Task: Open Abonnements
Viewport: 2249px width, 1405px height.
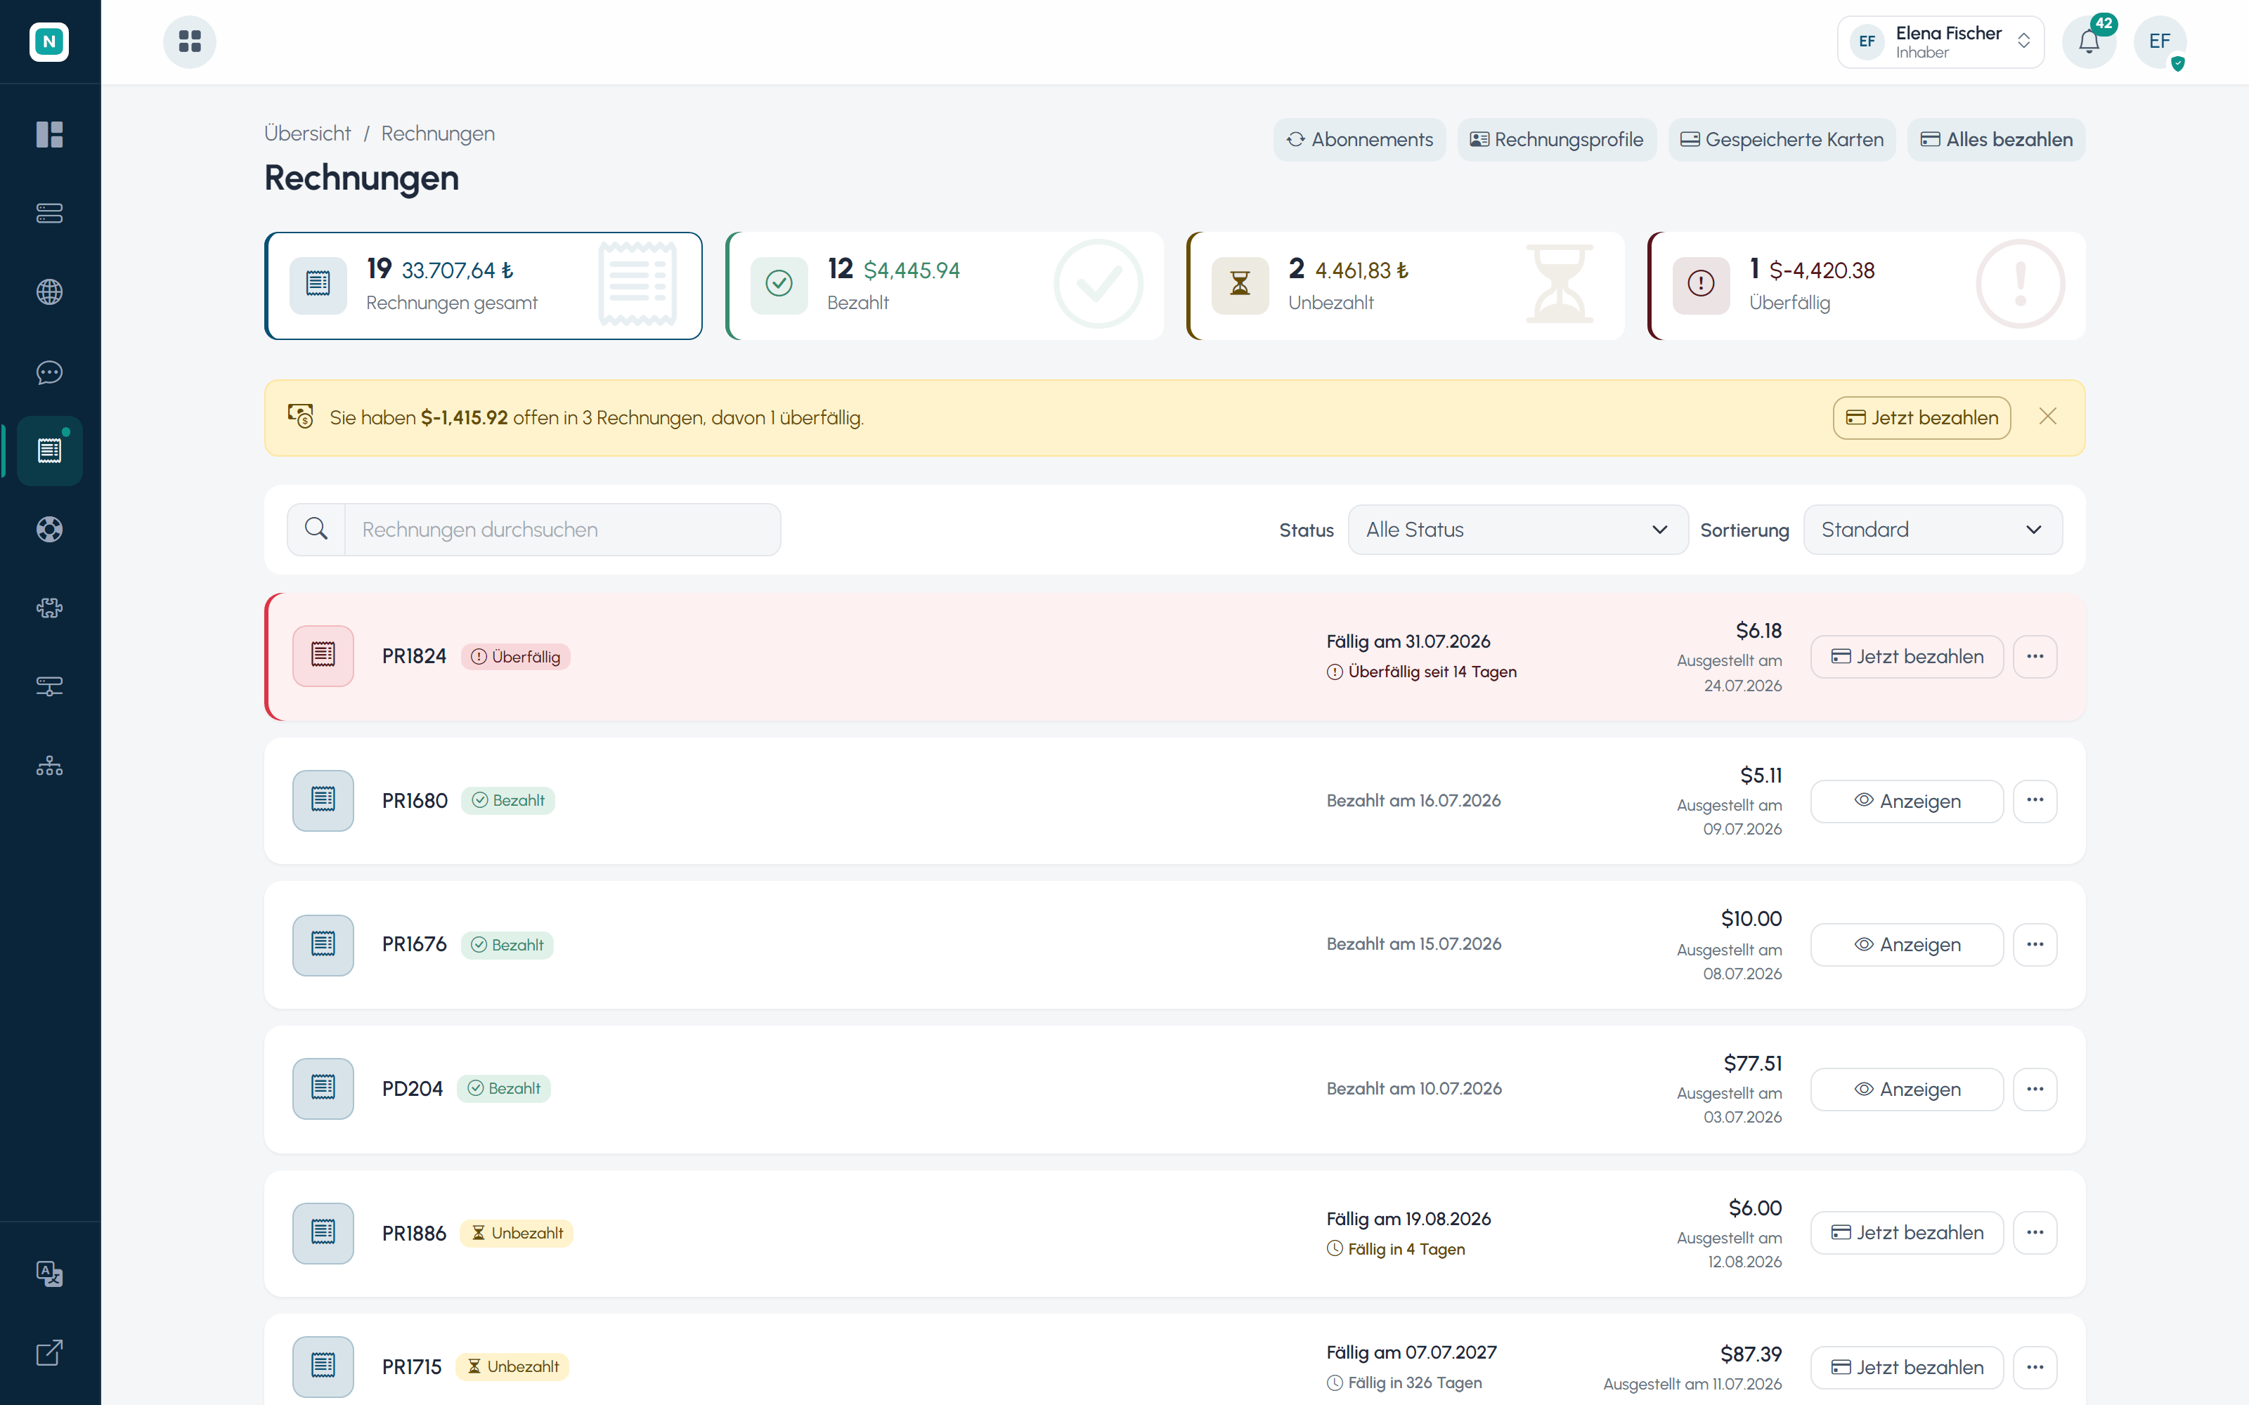Action: [1360, 139]
